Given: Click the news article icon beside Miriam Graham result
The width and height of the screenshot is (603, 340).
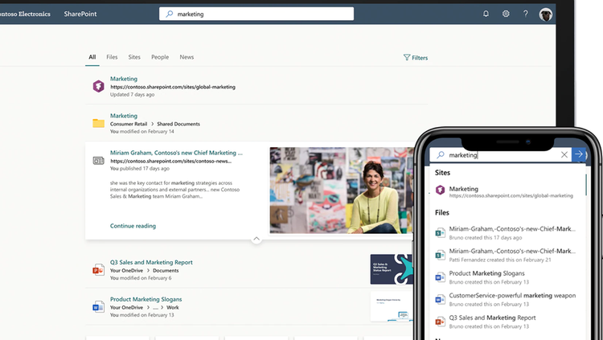Looking at the screenshot, I should point(98,161).
